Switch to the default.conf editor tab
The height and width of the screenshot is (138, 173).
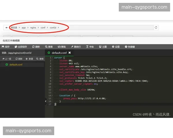coord(59,53)
